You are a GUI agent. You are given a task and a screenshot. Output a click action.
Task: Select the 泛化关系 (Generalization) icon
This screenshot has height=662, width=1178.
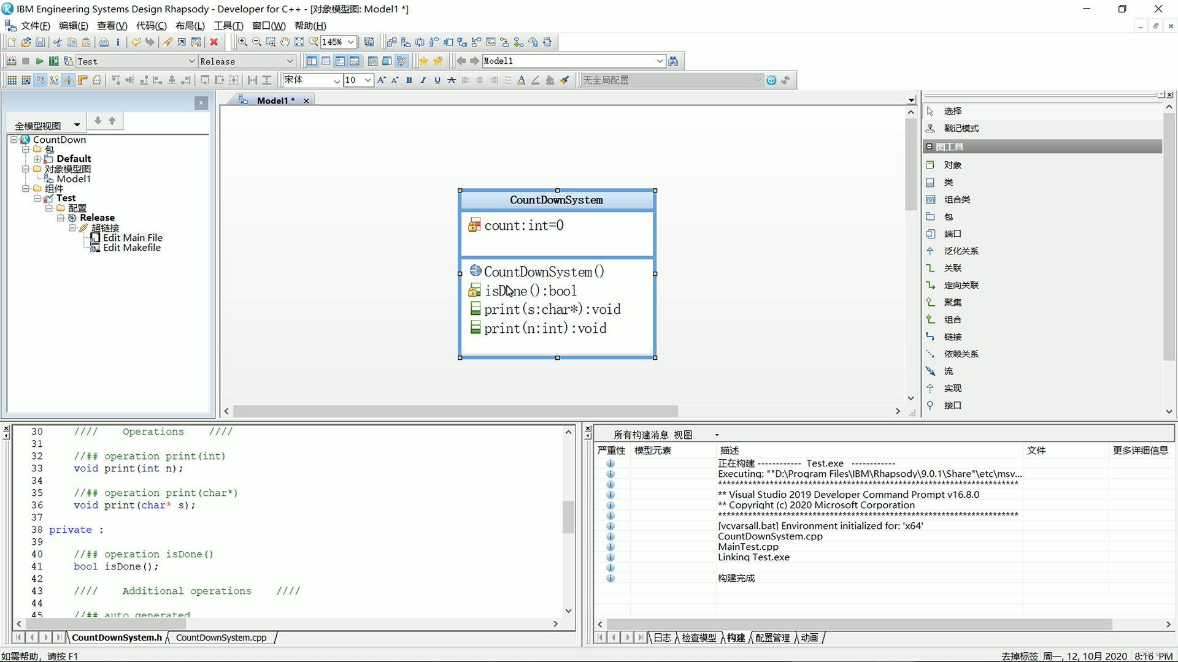[x=930, y=251]
